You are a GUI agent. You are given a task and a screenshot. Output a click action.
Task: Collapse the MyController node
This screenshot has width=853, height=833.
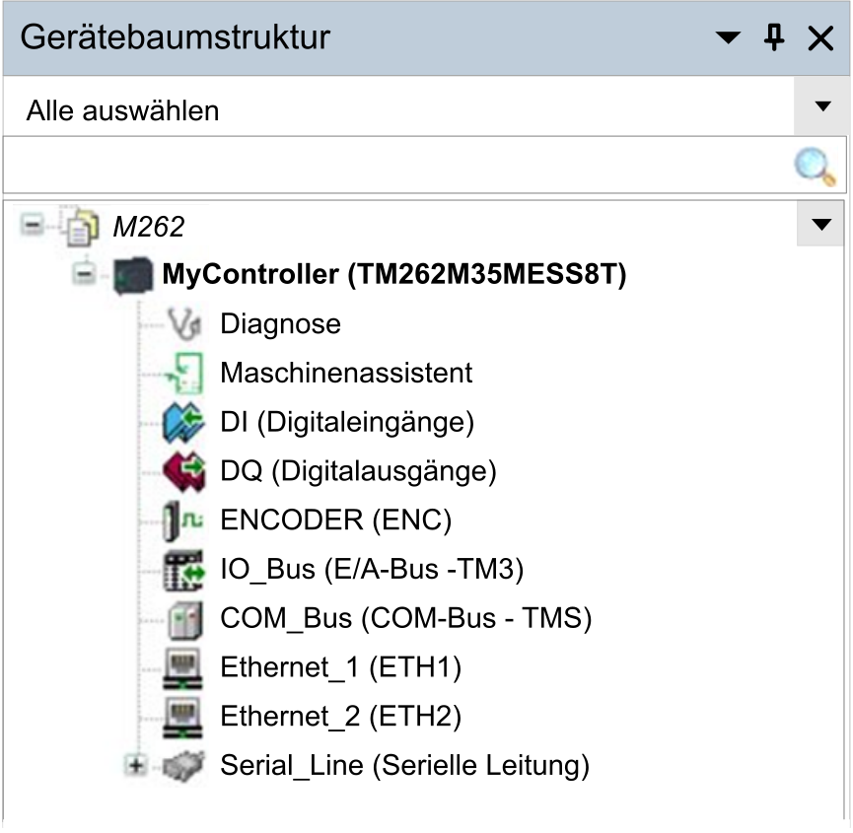(84, 273)
